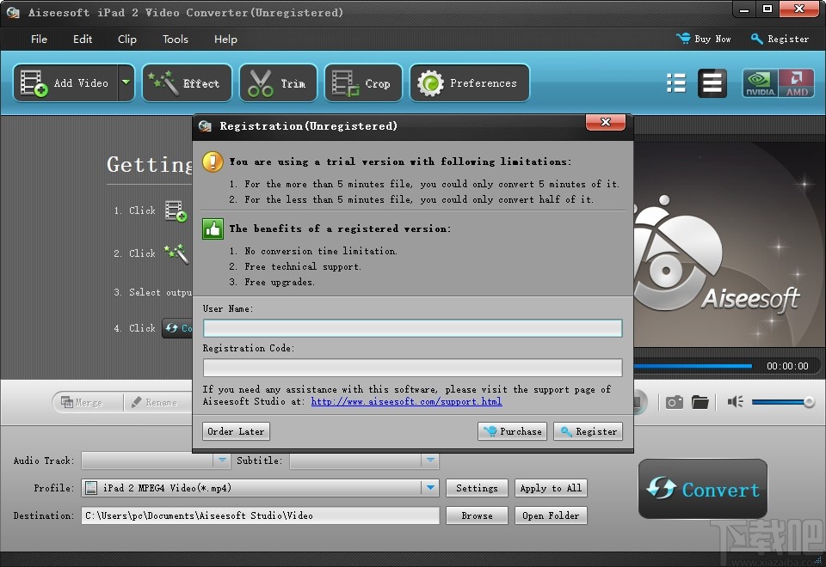Click the yellow warning icon in dialog
Image resolution: width=826 pixels, height=567 pixels.
(x=213, y=162)
